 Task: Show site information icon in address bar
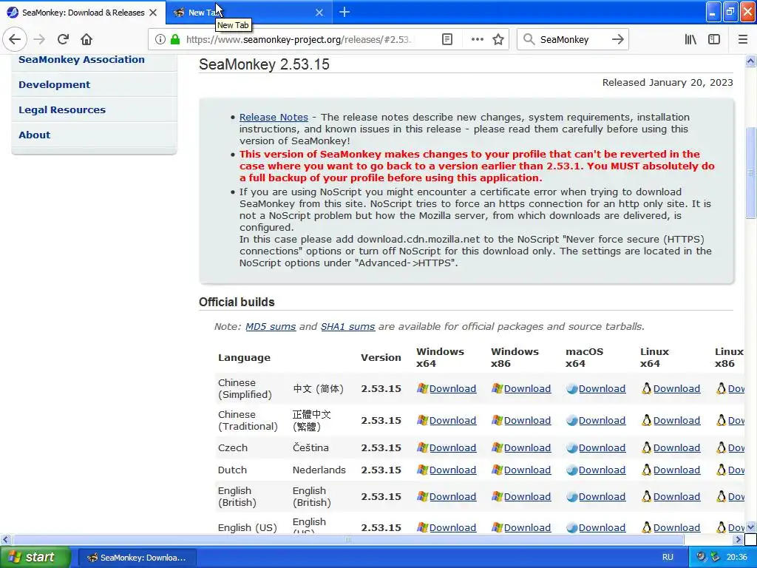coord(160,39)
